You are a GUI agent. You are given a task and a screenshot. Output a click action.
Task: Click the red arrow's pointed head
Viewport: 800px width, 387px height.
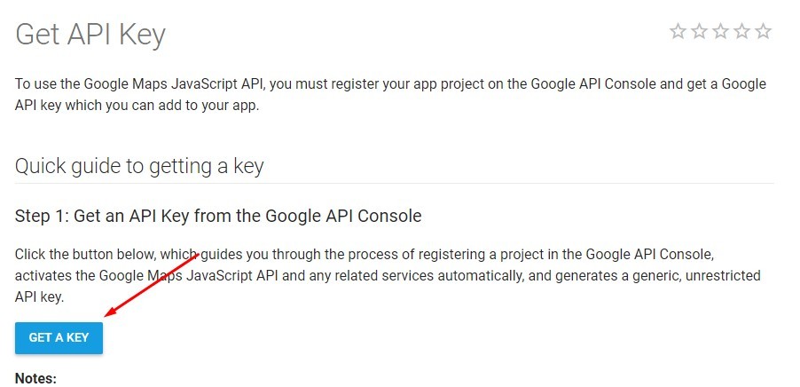110,312
